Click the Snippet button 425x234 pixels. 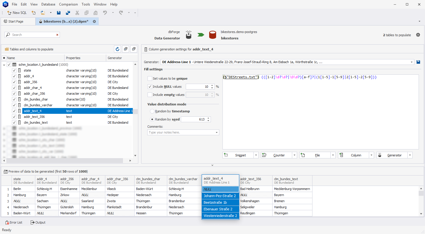tap(238, 155)
